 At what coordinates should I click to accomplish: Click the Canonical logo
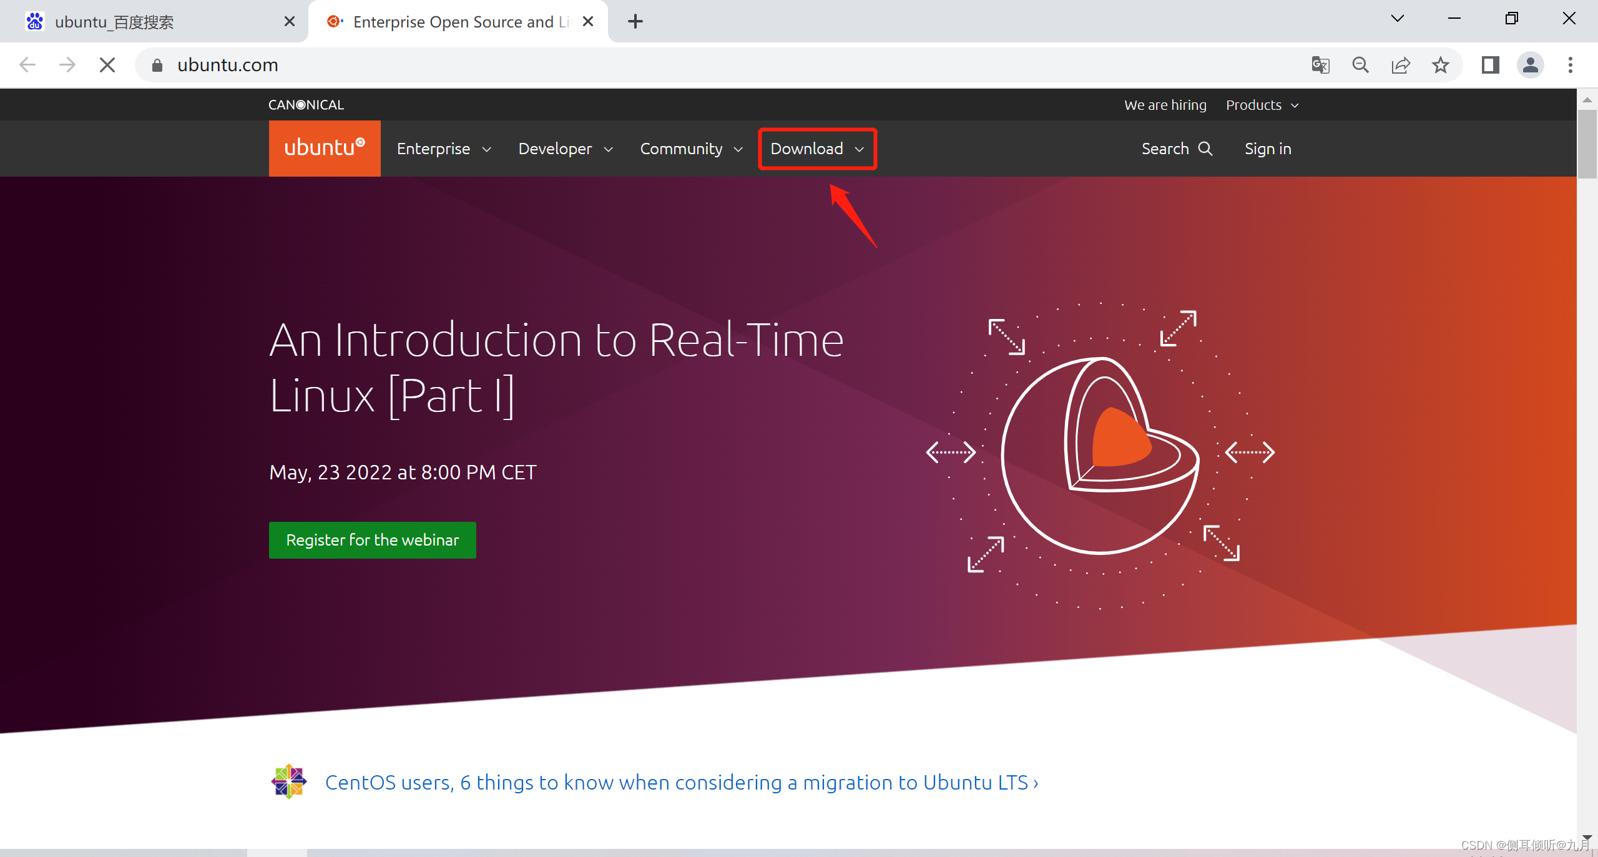pyautogui.click(x=306, y=105)
